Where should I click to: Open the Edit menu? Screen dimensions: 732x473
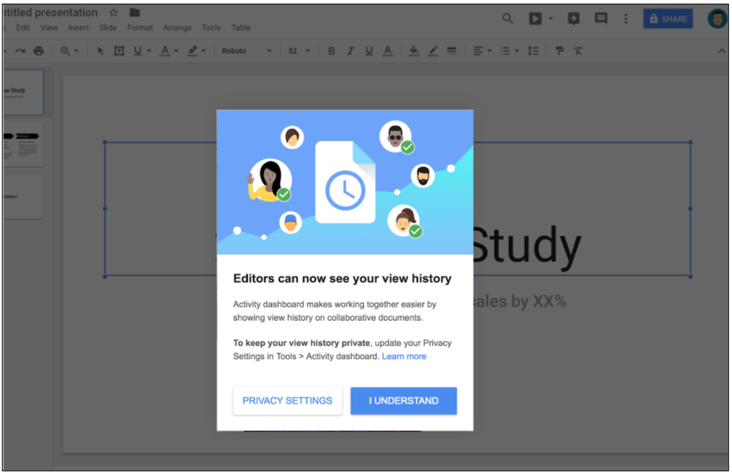[x=23, y=27]
